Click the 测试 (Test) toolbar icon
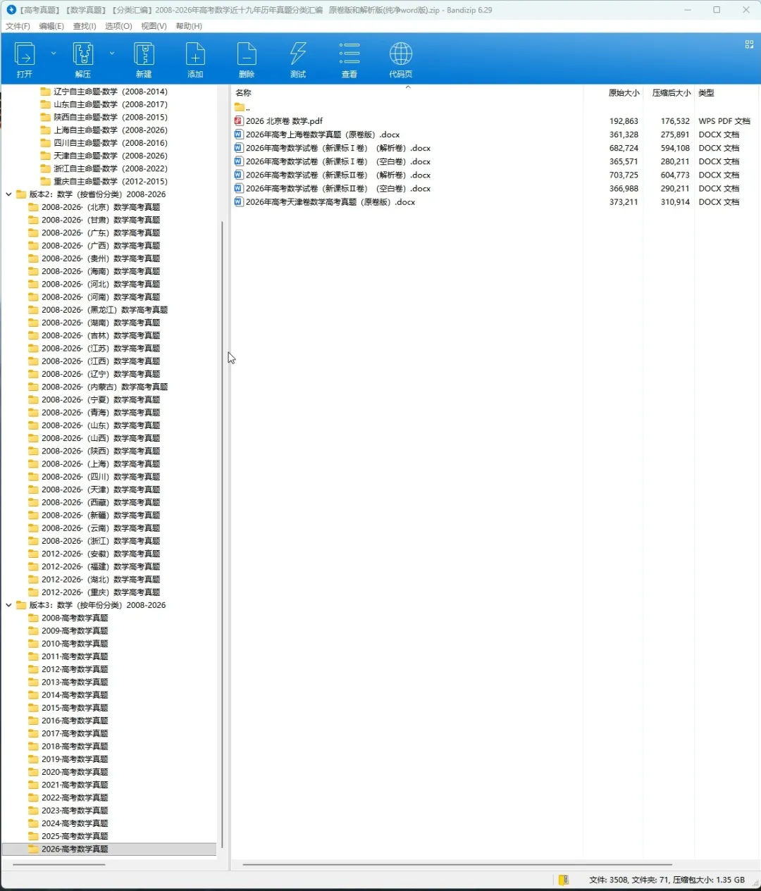The width and height of the screenshot is (761, 891). pyautogui.click(x=298, y=54)
